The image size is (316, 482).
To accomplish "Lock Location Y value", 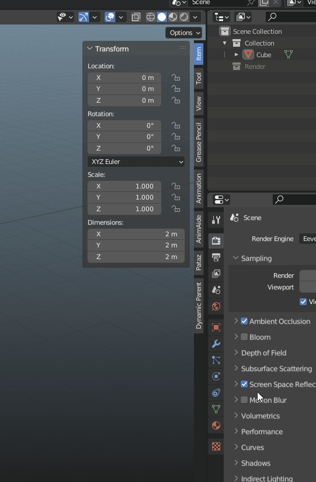I will (175, 89).
